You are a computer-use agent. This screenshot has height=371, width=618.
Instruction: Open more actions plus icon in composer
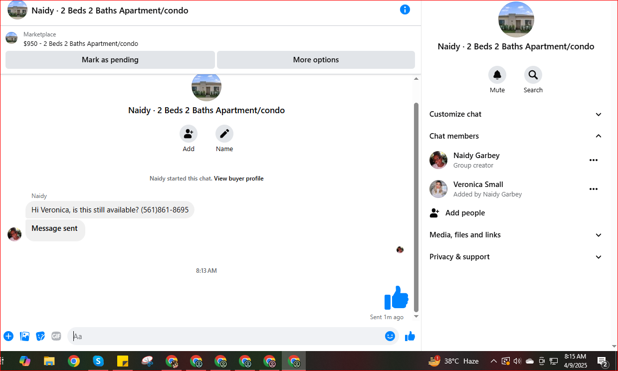(8, 336)
